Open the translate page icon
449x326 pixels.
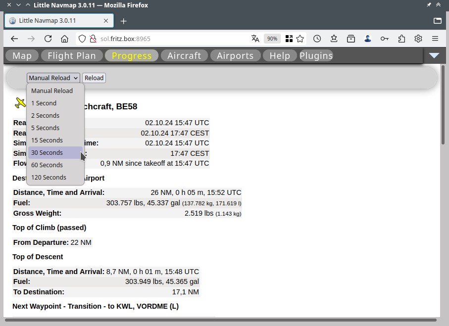(255, 39)
